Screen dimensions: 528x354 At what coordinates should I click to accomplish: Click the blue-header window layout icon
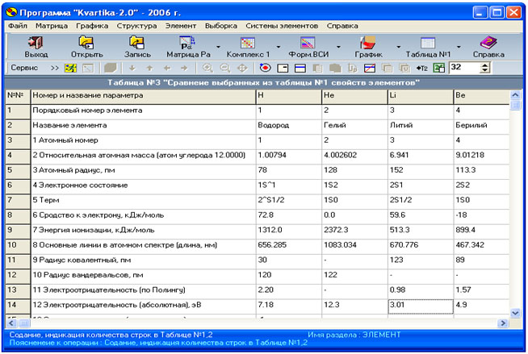[x=300, y=69]
